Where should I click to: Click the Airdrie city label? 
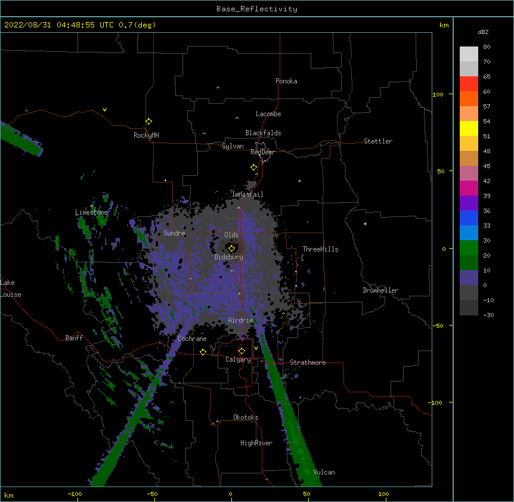[x=240, y=320]
